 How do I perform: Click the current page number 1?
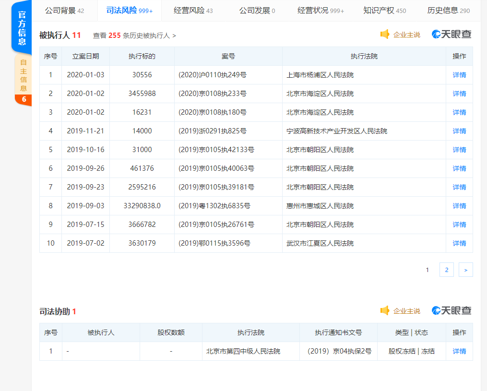pyautogui.click(x=428, y=270)
